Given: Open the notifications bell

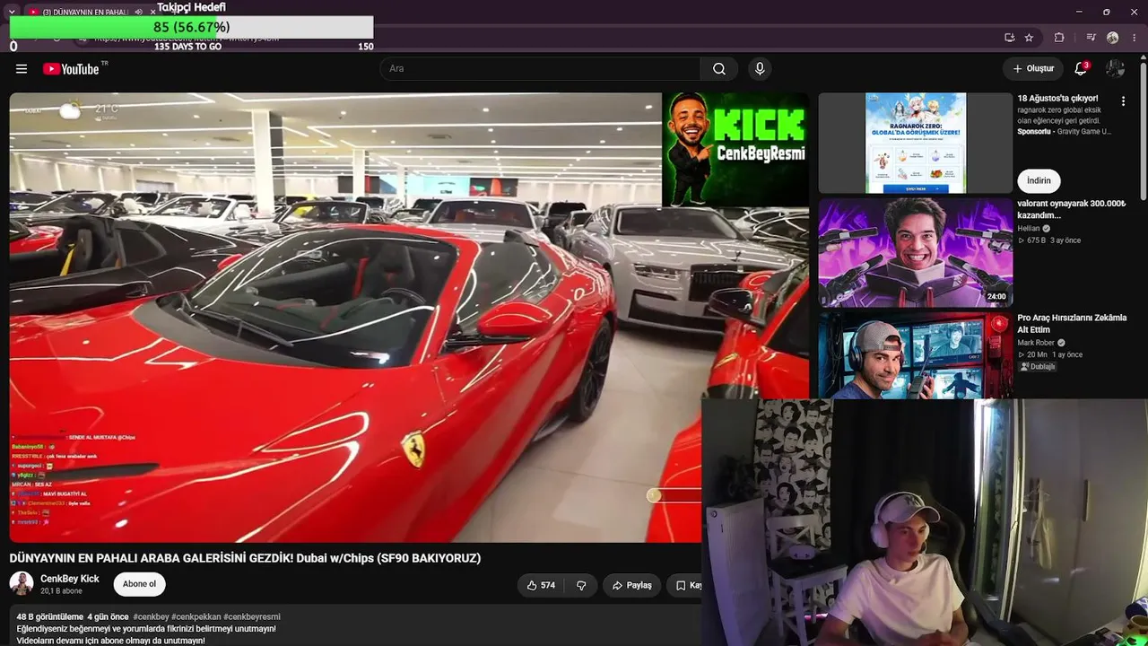Looking at the screenshot, I should (1081, 69).
